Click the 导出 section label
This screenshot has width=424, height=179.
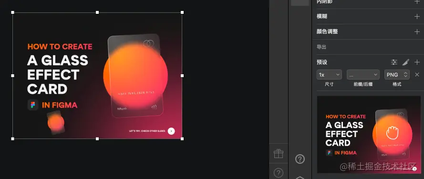(321, 47)
